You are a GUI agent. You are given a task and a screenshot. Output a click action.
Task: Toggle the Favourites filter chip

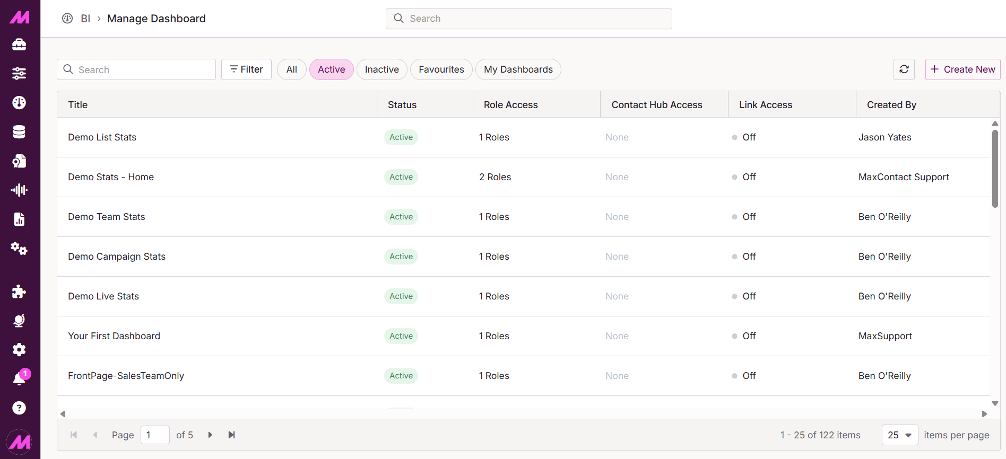441,69
